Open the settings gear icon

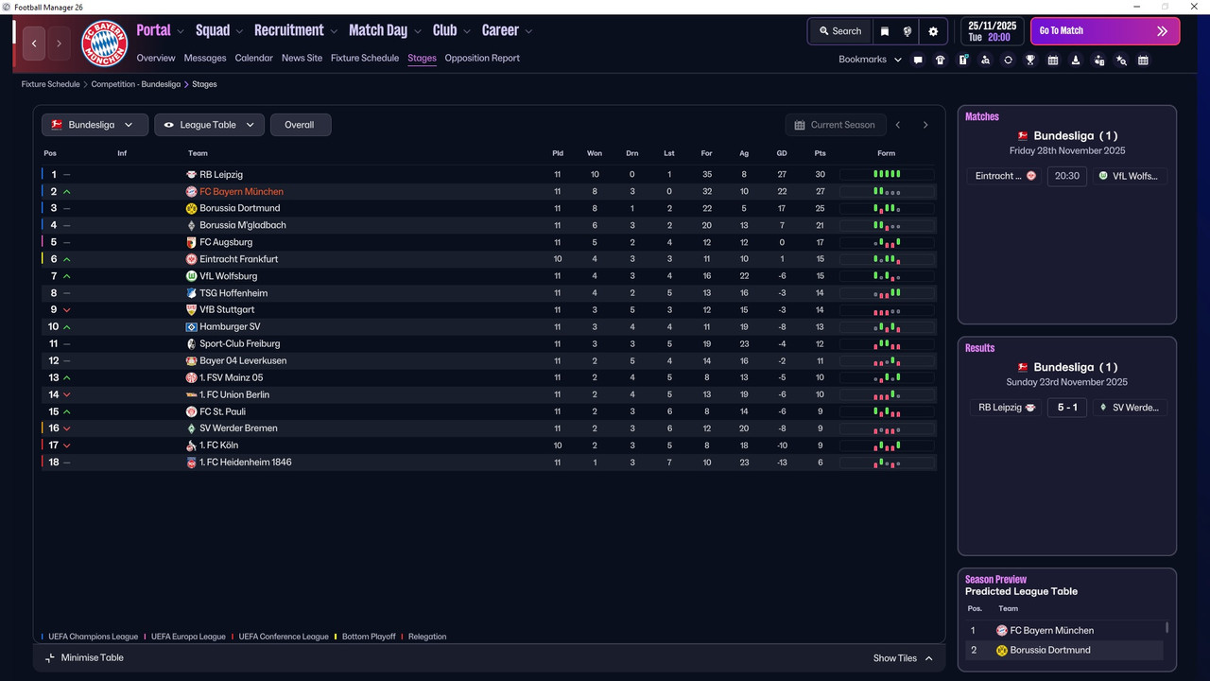933,31
